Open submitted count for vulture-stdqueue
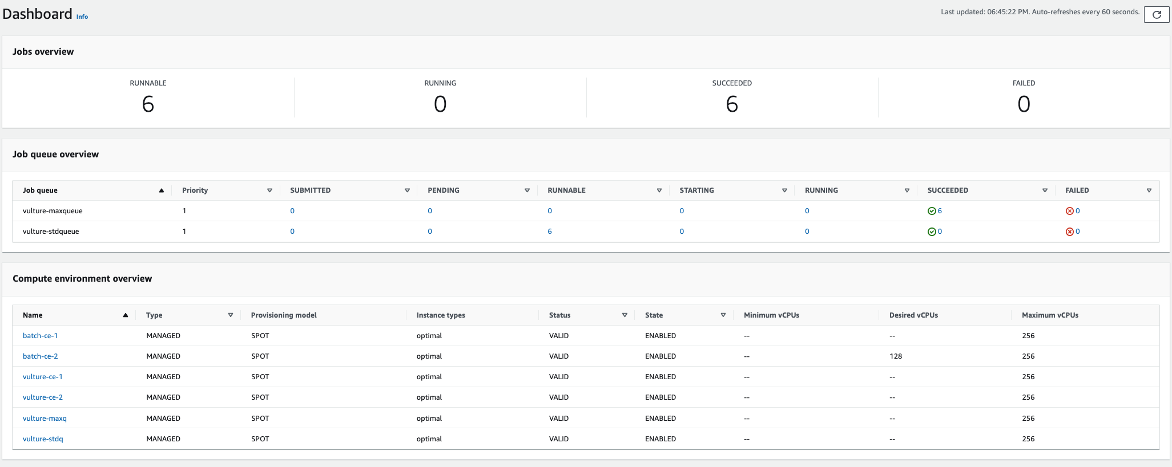Screen dimensions: 1172x467 292,232
